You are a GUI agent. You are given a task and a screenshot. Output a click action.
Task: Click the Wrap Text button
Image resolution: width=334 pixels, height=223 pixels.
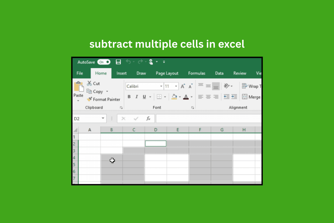coord(252,86)
